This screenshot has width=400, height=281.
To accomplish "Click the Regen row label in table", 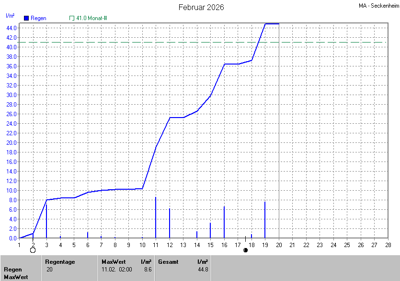I will coord(13,270).
